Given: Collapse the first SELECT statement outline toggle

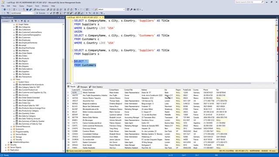Looking at the screenshot, I should pyautogui.click(x=73, y=20).
